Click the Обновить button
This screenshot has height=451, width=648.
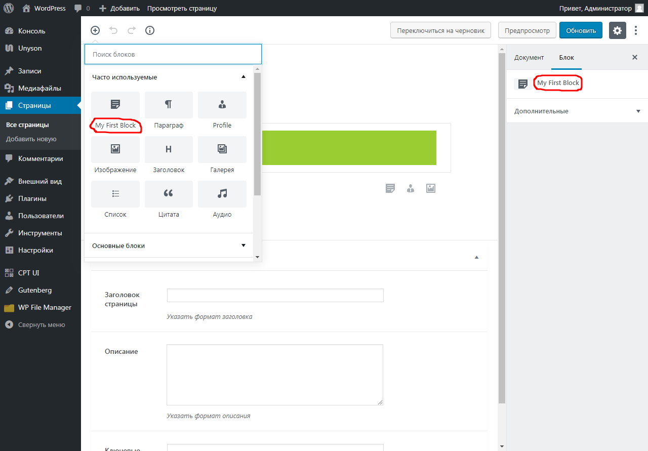(x=581, y=30)
